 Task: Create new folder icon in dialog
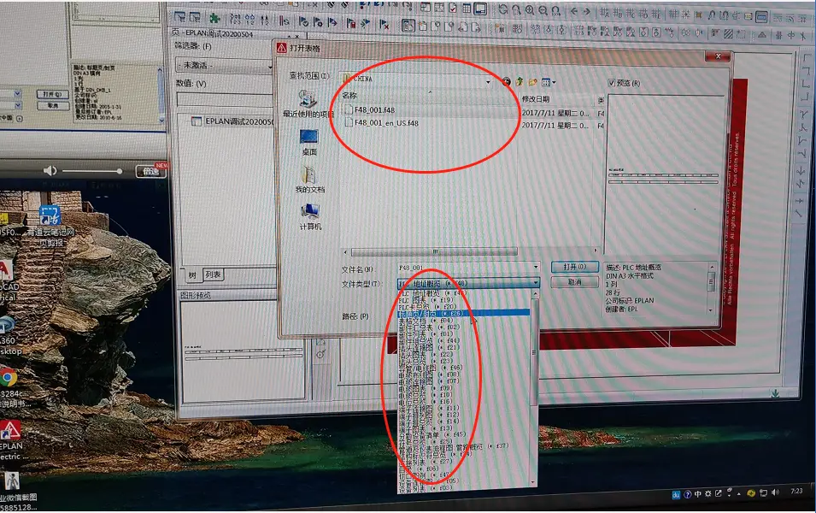click(532, 82)
